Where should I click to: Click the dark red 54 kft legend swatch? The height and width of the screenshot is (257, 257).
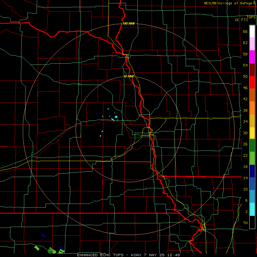click(252, 70)
